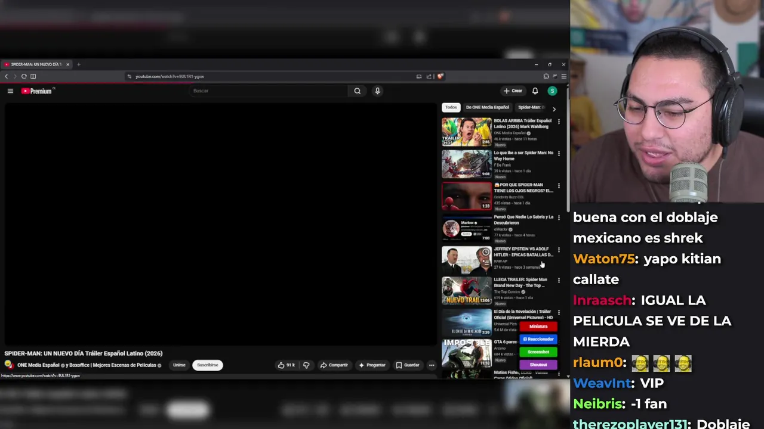Viewport: 764px width, 429px height.
Task: Open 'LLEGA TRAILER: Spider Man Brand New Day' title
Action: pyautogui.click(x=520, y=282)
